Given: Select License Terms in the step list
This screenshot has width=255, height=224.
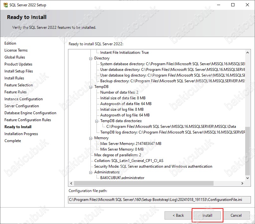Looking at the screenshot, I should click(x=16, y=50).
